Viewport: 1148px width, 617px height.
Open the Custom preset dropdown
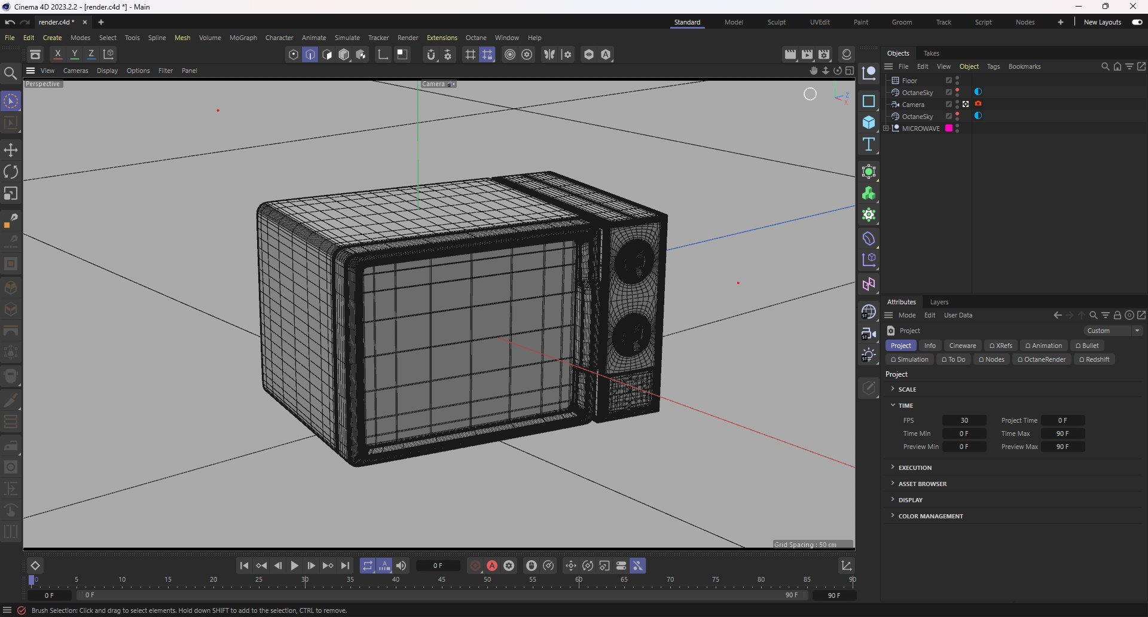[x=1113, y=331]
